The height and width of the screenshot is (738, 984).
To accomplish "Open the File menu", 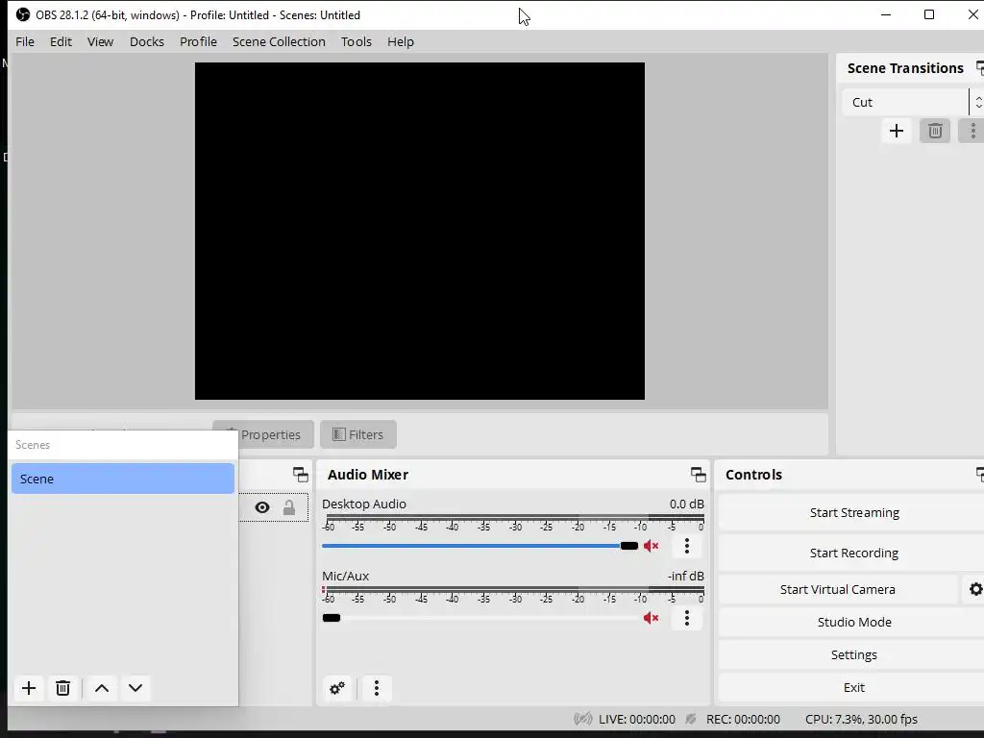I will [25, 41].
